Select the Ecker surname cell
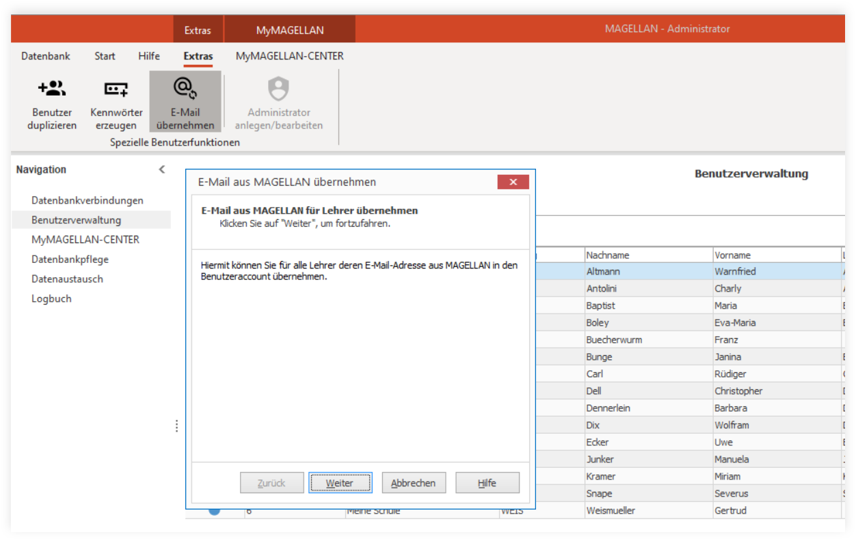 (648, 442)
